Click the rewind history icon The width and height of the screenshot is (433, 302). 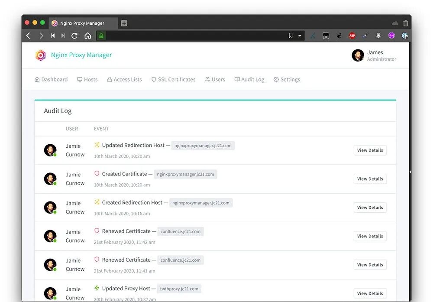53,36
